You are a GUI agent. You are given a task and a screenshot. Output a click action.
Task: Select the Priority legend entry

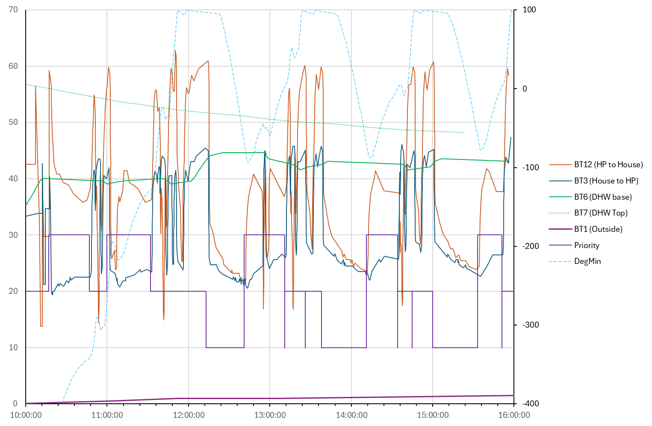tap(587, 246)
